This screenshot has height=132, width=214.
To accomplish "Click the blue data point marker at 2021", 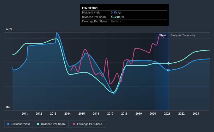I will click(168, 70).
